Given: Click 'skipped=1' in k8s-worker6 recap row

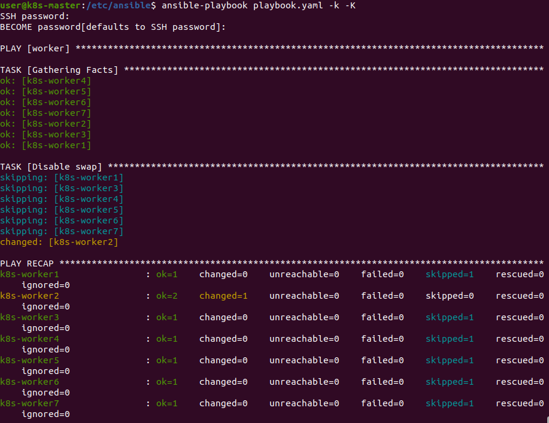Looking at the screenshot, I should point(450,382).
